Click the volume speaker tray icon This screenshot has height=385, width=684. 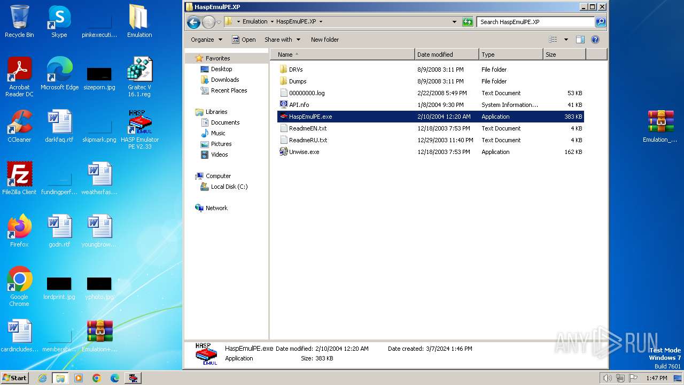pyautogui.click(x=607, y=378)
